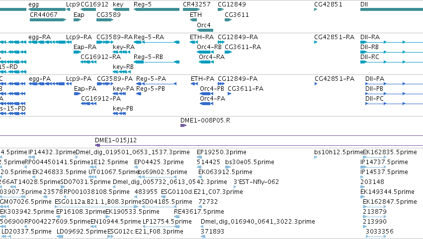Select the egg gene feature
This screenshot has height=239, width=423.
point(47,9)
